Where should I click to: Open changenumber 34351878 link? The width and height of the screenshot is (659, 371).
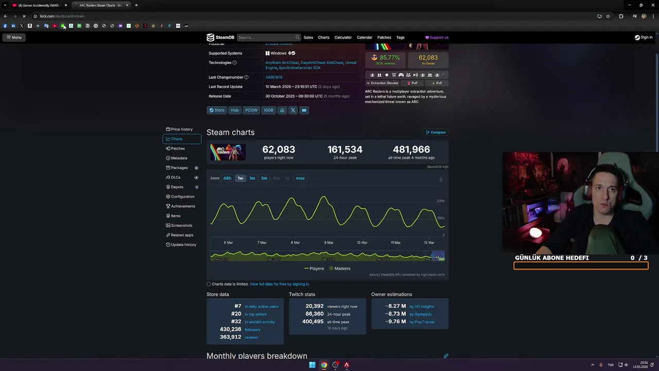click(x=274, y=77)
